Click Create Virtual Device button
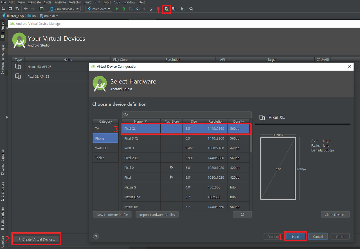Screen dimensions: 360x249 (x=36, y=239)
